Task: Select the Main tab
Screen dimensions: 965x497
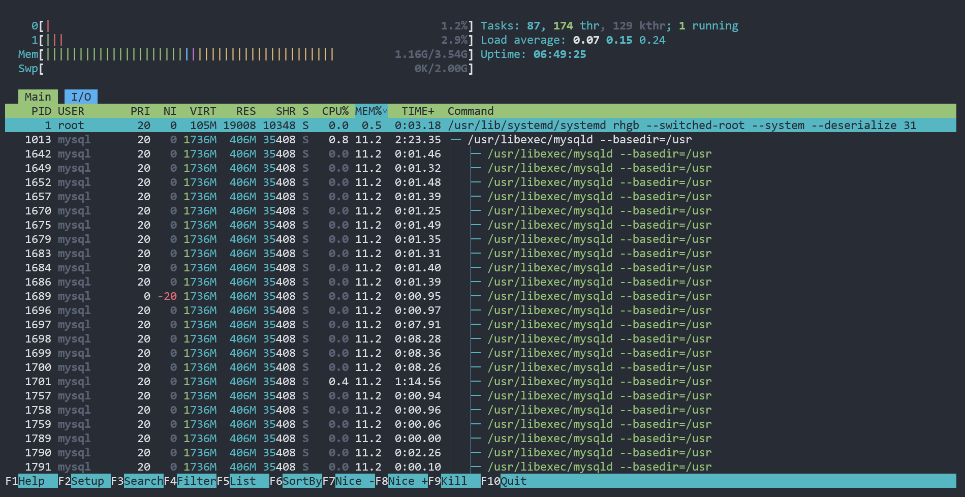Action: [38, 97]
